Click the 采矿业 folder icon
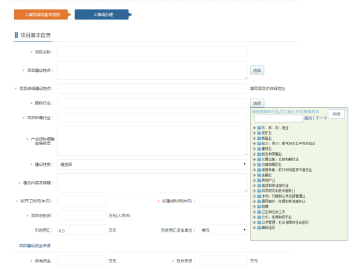This screenshot has height=269, width=353. point(259,133)
